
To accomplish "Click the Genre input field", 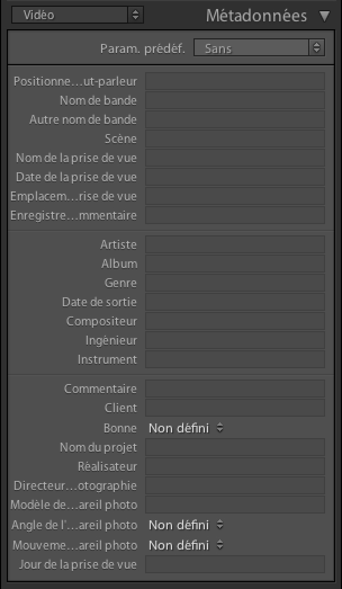I will point(235,283).
